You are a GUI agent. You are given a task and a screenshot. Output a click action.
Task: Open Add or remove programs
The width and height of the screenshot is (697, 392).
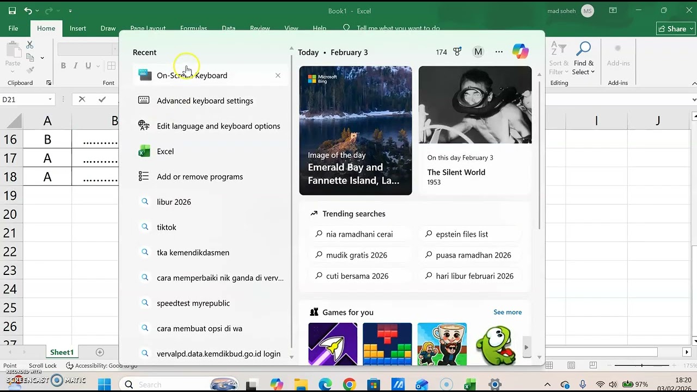coord(210,176)
